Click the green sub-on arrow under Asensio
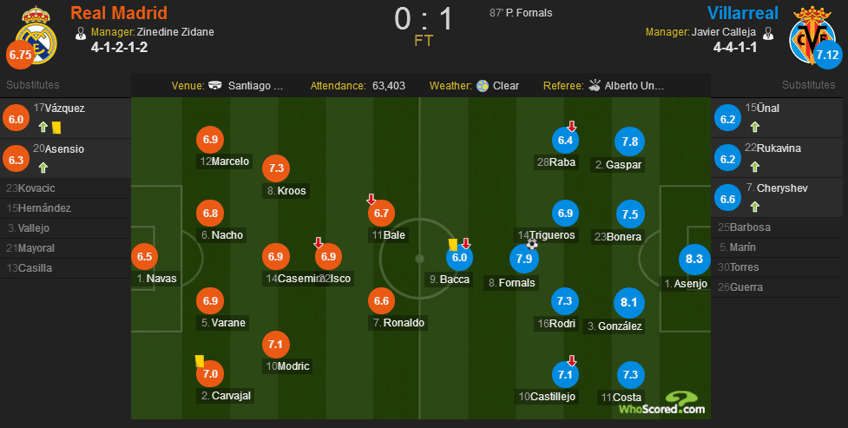 pyautogui.click(x=43, y=168)
